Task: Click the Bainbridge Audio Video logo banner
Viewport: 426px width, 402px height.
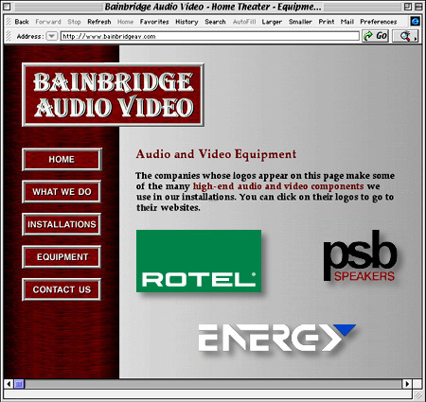Action: click(113, 95)
